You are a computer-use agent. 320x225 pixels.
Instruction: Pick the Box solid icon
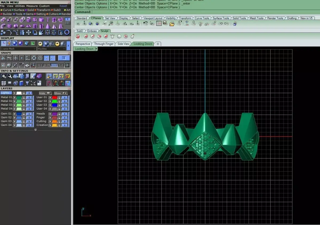9,26
